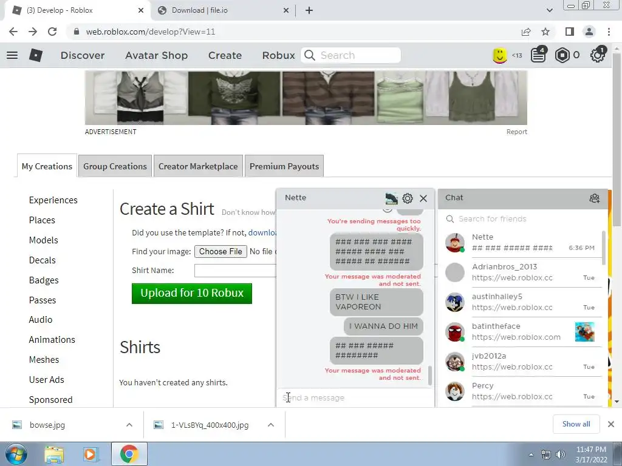Viewport: 622px width, 466px height.
Task: Open chat with jvb2012a
Action: pos(522,362)
